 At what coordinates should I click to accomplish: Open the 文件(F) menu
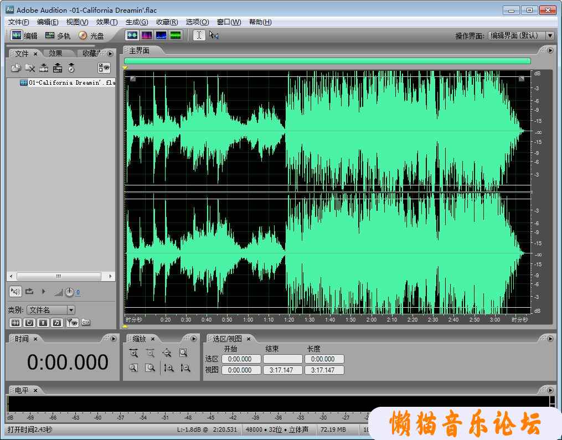click(19, 22)
